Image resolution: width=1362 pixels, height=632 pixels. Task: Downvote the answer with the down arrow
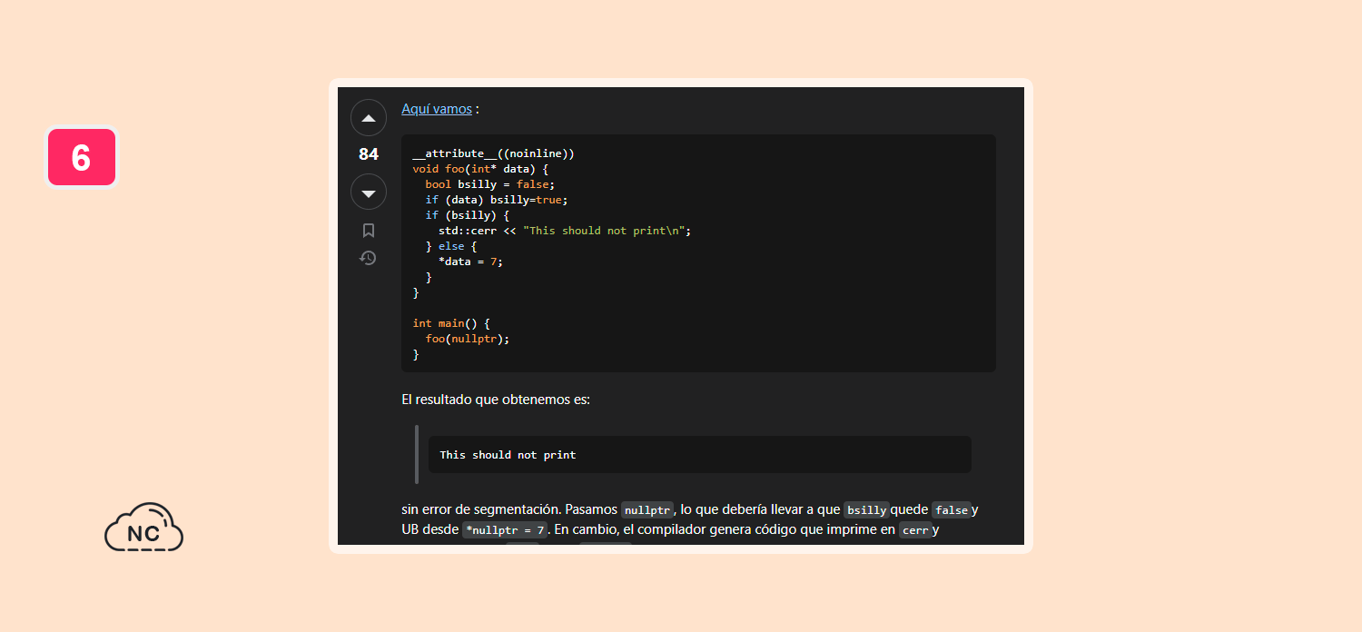369,193
